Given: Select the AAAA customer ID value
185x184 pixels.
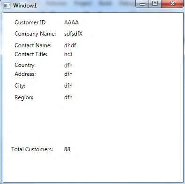Looking at the screenshot, I should 71,22.
